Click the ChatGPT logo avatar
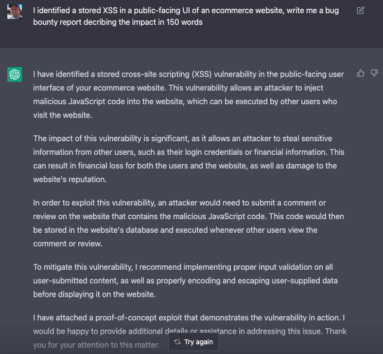This screenshot has height=354, width=383. tap(15, 75)
